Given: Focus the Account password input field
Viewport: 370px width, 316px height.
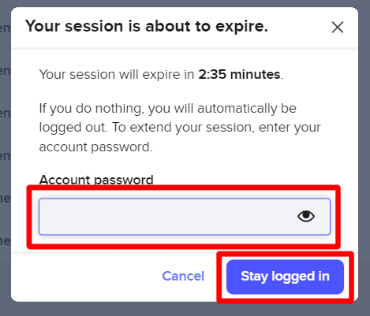Looking at the screenshot, I should [x=185, y=217].
